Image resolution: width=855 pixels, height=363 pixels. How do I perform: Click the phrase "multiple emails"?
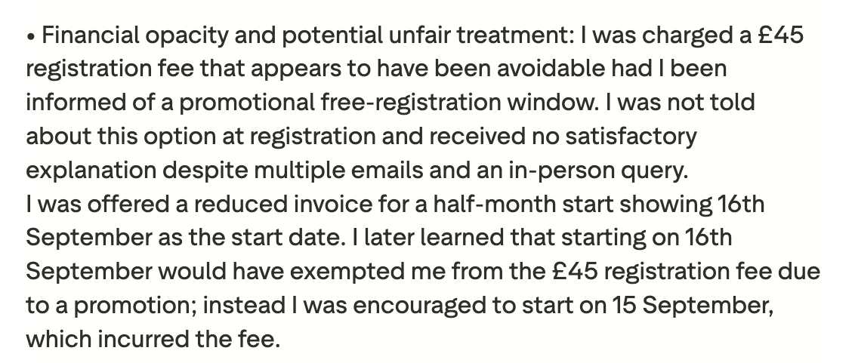340,170
